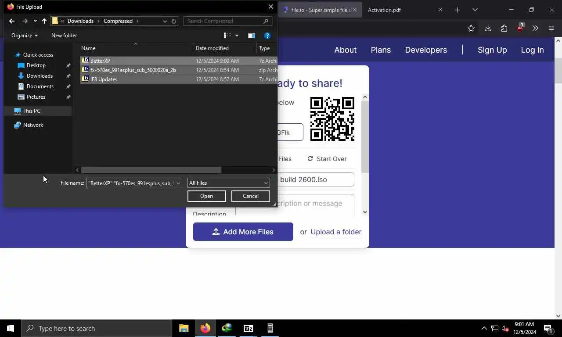The height and width of the screenshot is (337, 562).
Task: Click Cancel button in dialog
Action: click(x=251, y=196)
